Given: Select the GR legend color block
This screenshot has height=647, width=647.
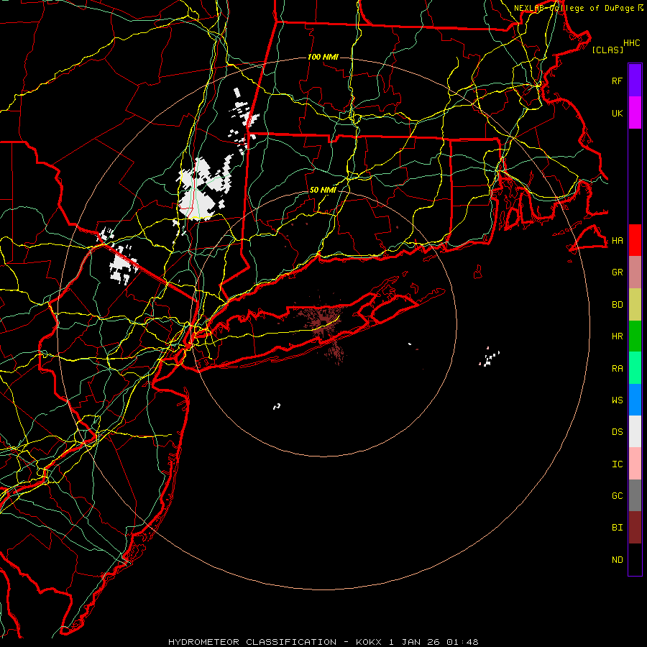Looking at the screenshot, I should point(635,272).
